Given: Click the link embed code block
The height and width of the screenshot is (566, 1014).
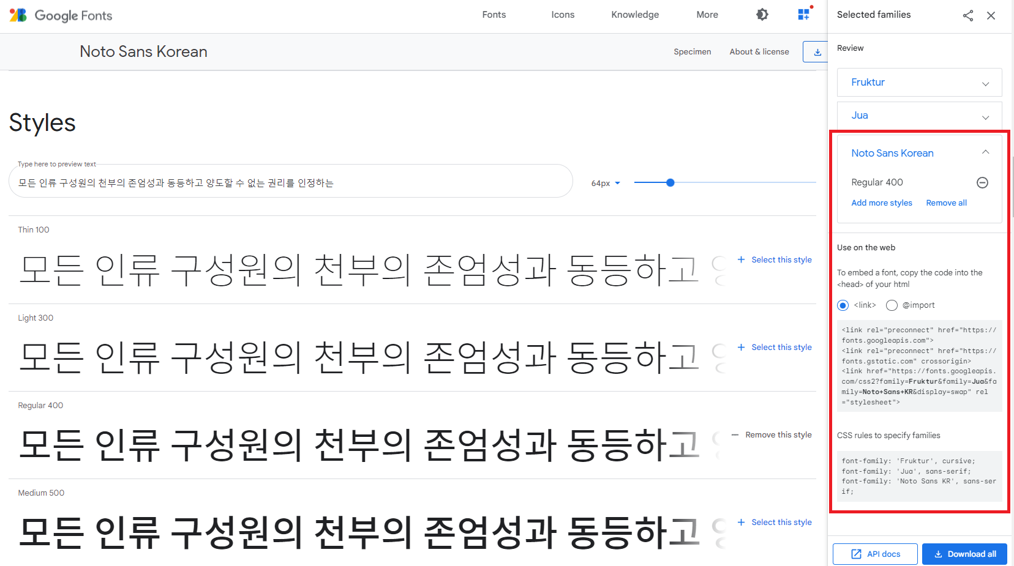Looking at the screenshot, I should pyautogui.click(x=919, y=366).
